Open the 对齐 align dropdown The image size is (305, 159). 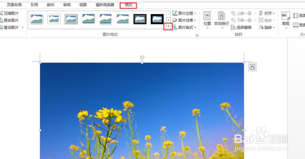click(x=267, y=13)
